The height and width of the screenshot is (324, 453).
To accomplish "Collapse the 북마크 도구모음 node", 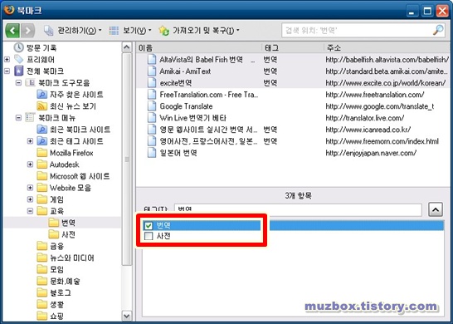I will click(x=18, y=83).
